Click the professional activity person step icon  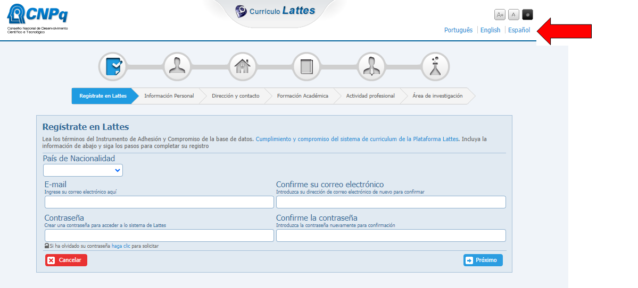(x=371, y=67)
